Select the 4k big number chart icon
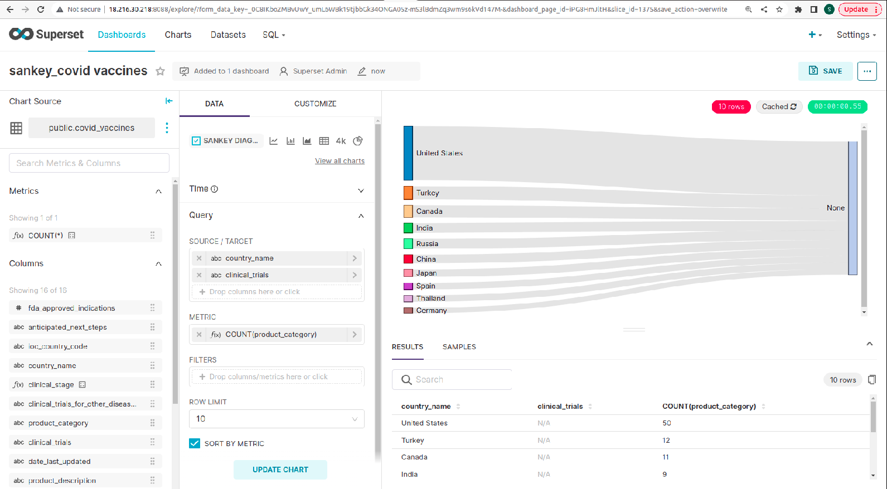 [x=341, y=141]
